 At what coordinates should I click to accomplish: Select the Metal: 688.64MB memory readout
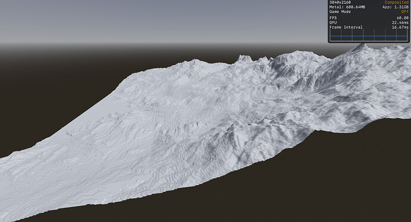coord(347,7)
